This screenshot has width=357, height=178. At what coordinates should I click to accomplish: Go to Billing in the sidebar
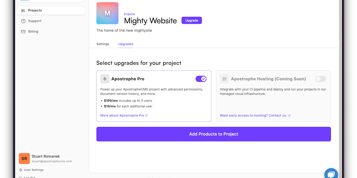[x=33, y=31]
